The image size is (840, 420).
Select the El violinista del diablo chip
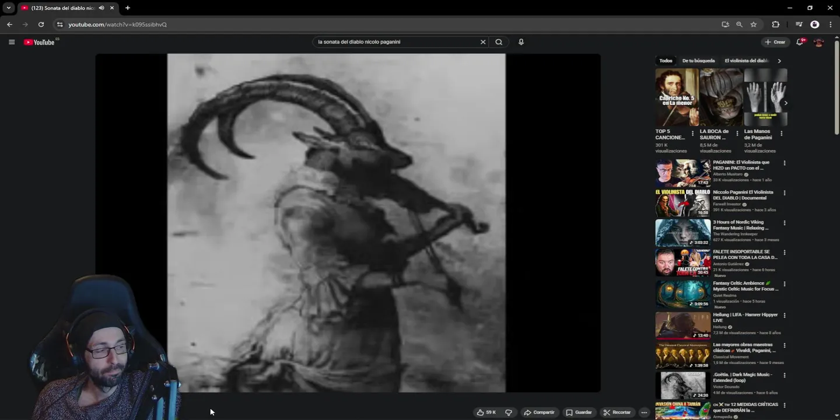pos(746,61)
